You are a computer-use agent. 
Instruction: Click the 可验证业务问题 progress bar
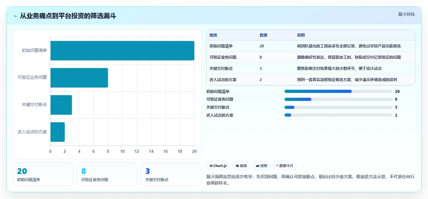point(338,99)
